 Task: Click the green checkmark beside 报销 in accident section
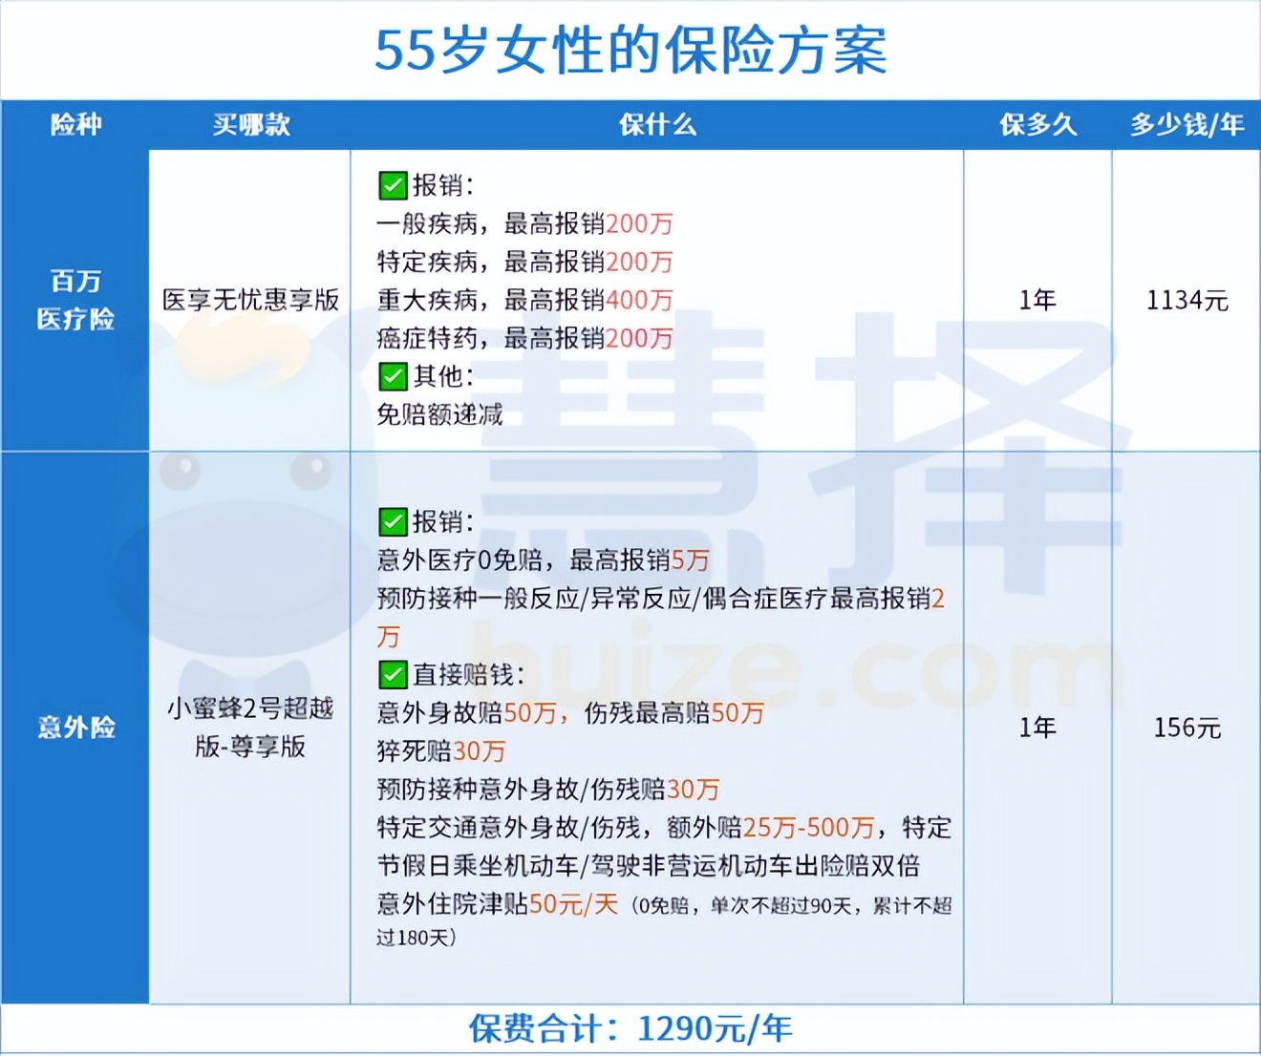(x=393, y=520)
